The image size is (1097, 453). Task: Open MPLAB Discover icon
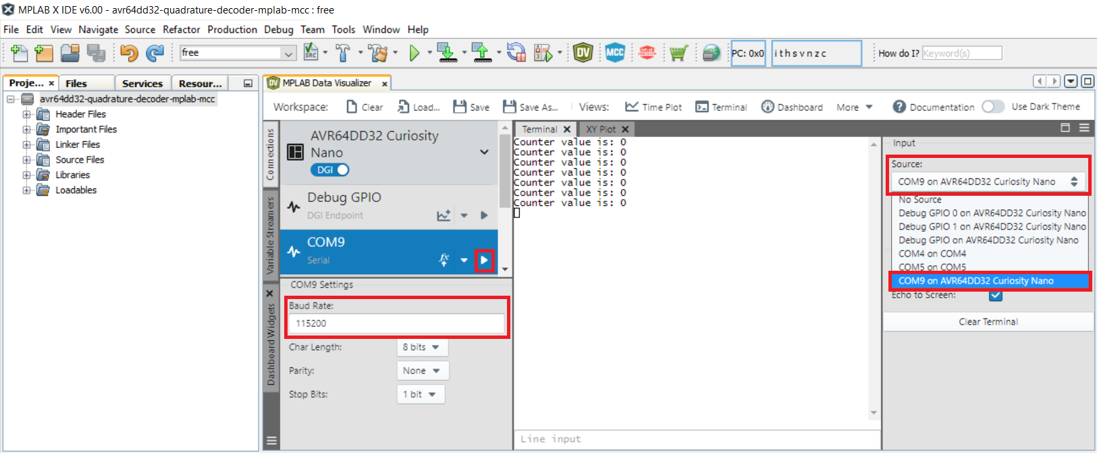[647, 52]
